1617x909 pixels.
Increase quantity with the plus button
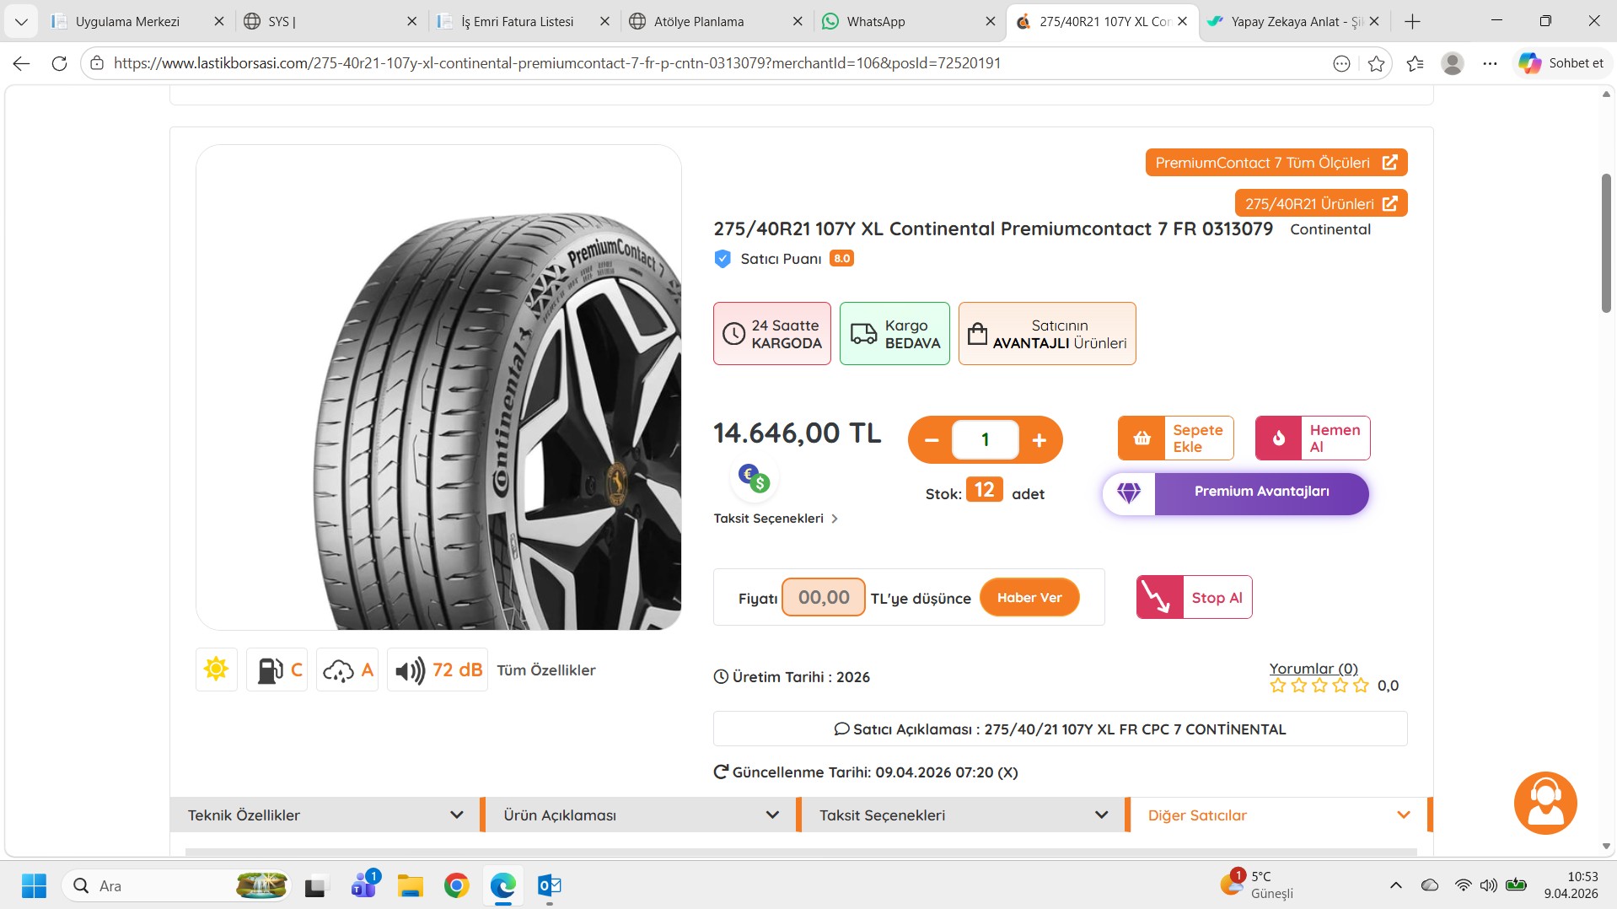click(1039, 440)
